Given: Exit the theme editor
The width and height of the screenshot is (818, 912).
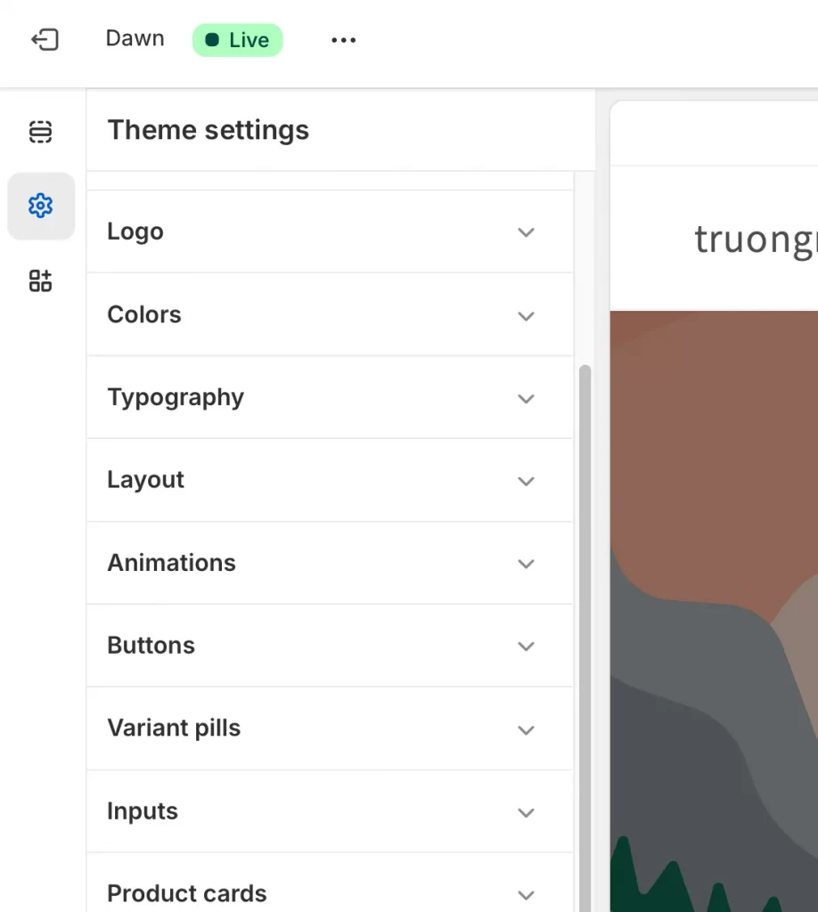Looking at the screenshot, I should (45, 39).
